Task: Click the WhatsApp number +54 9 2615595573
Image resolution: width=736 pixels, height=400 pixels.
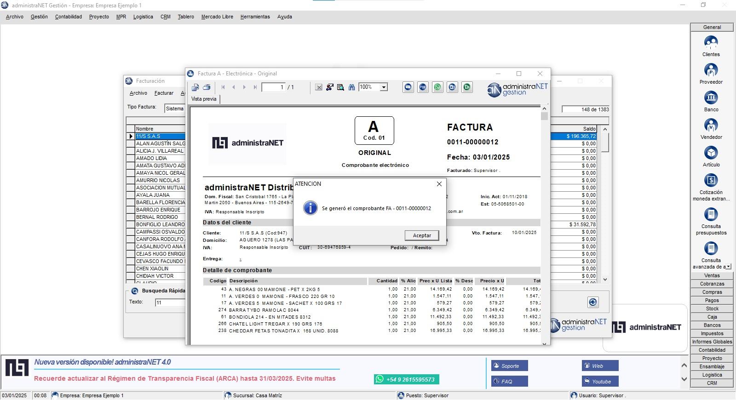Action: 407,379
